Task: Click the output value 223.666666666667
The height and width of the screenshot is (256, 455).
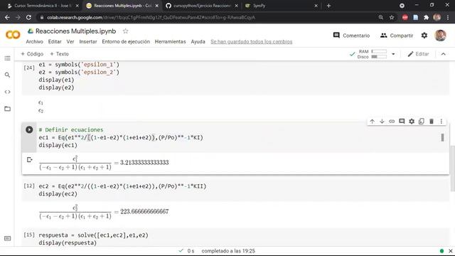Action: (144, 211)
